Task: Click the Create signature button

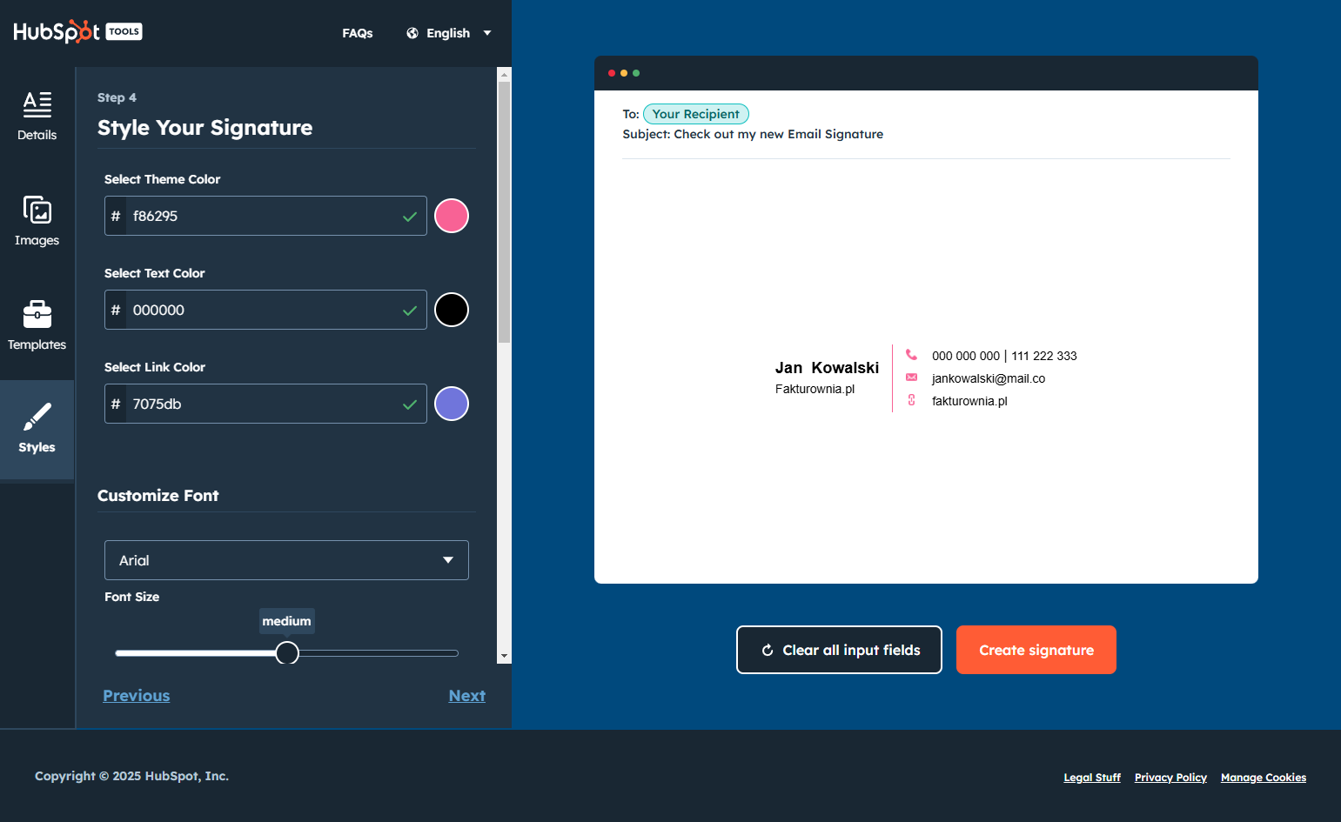Action: click(1036, 650)
